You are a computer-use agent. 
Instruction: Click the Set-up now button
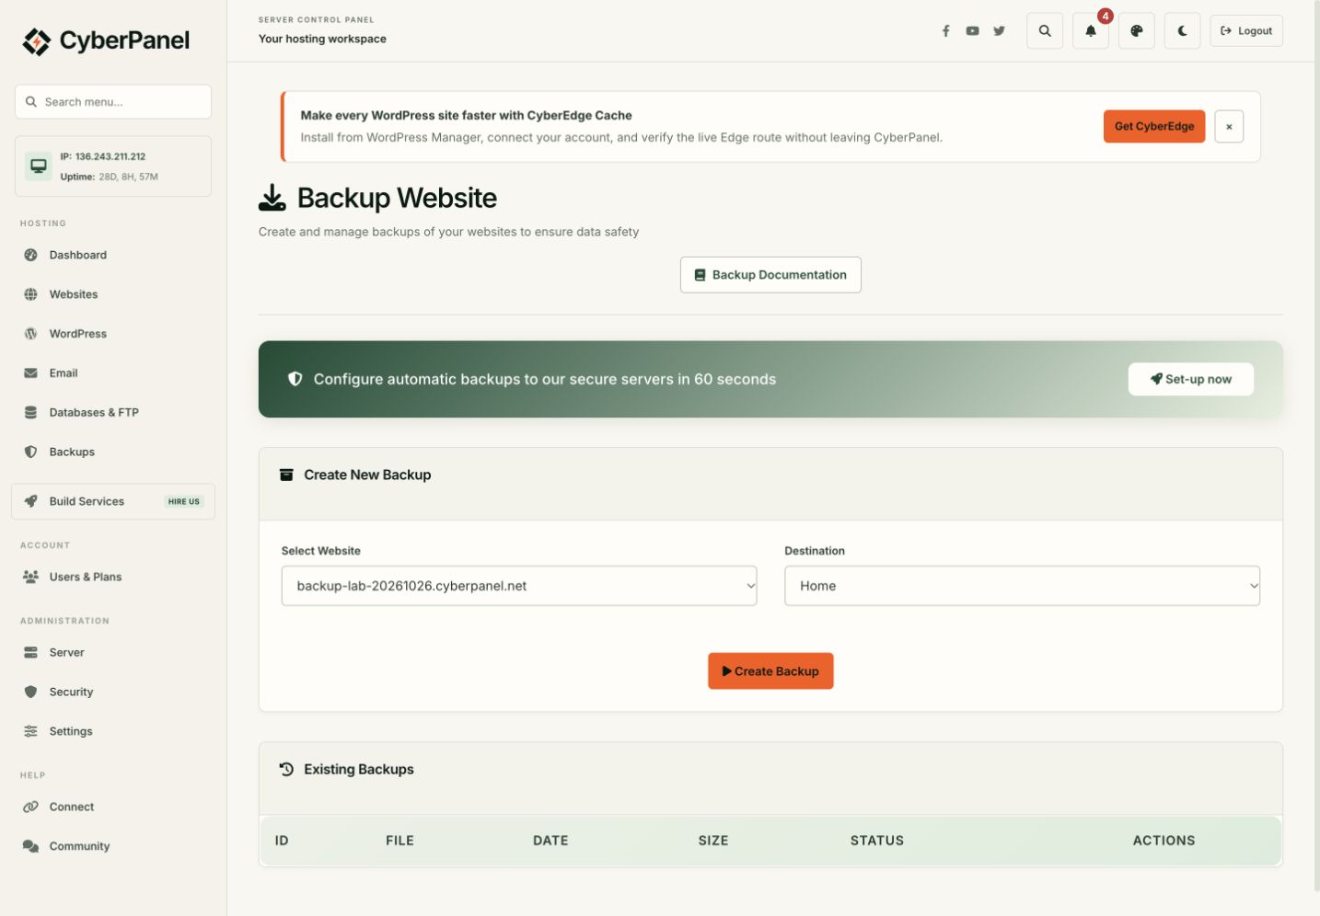pos(1191,379)
